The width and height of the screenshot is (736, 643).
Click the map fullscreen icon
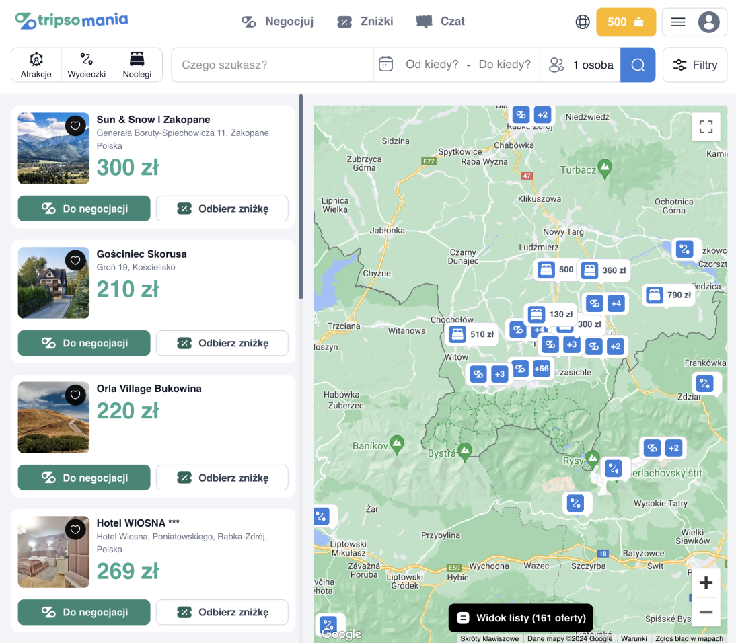(706, 127)
